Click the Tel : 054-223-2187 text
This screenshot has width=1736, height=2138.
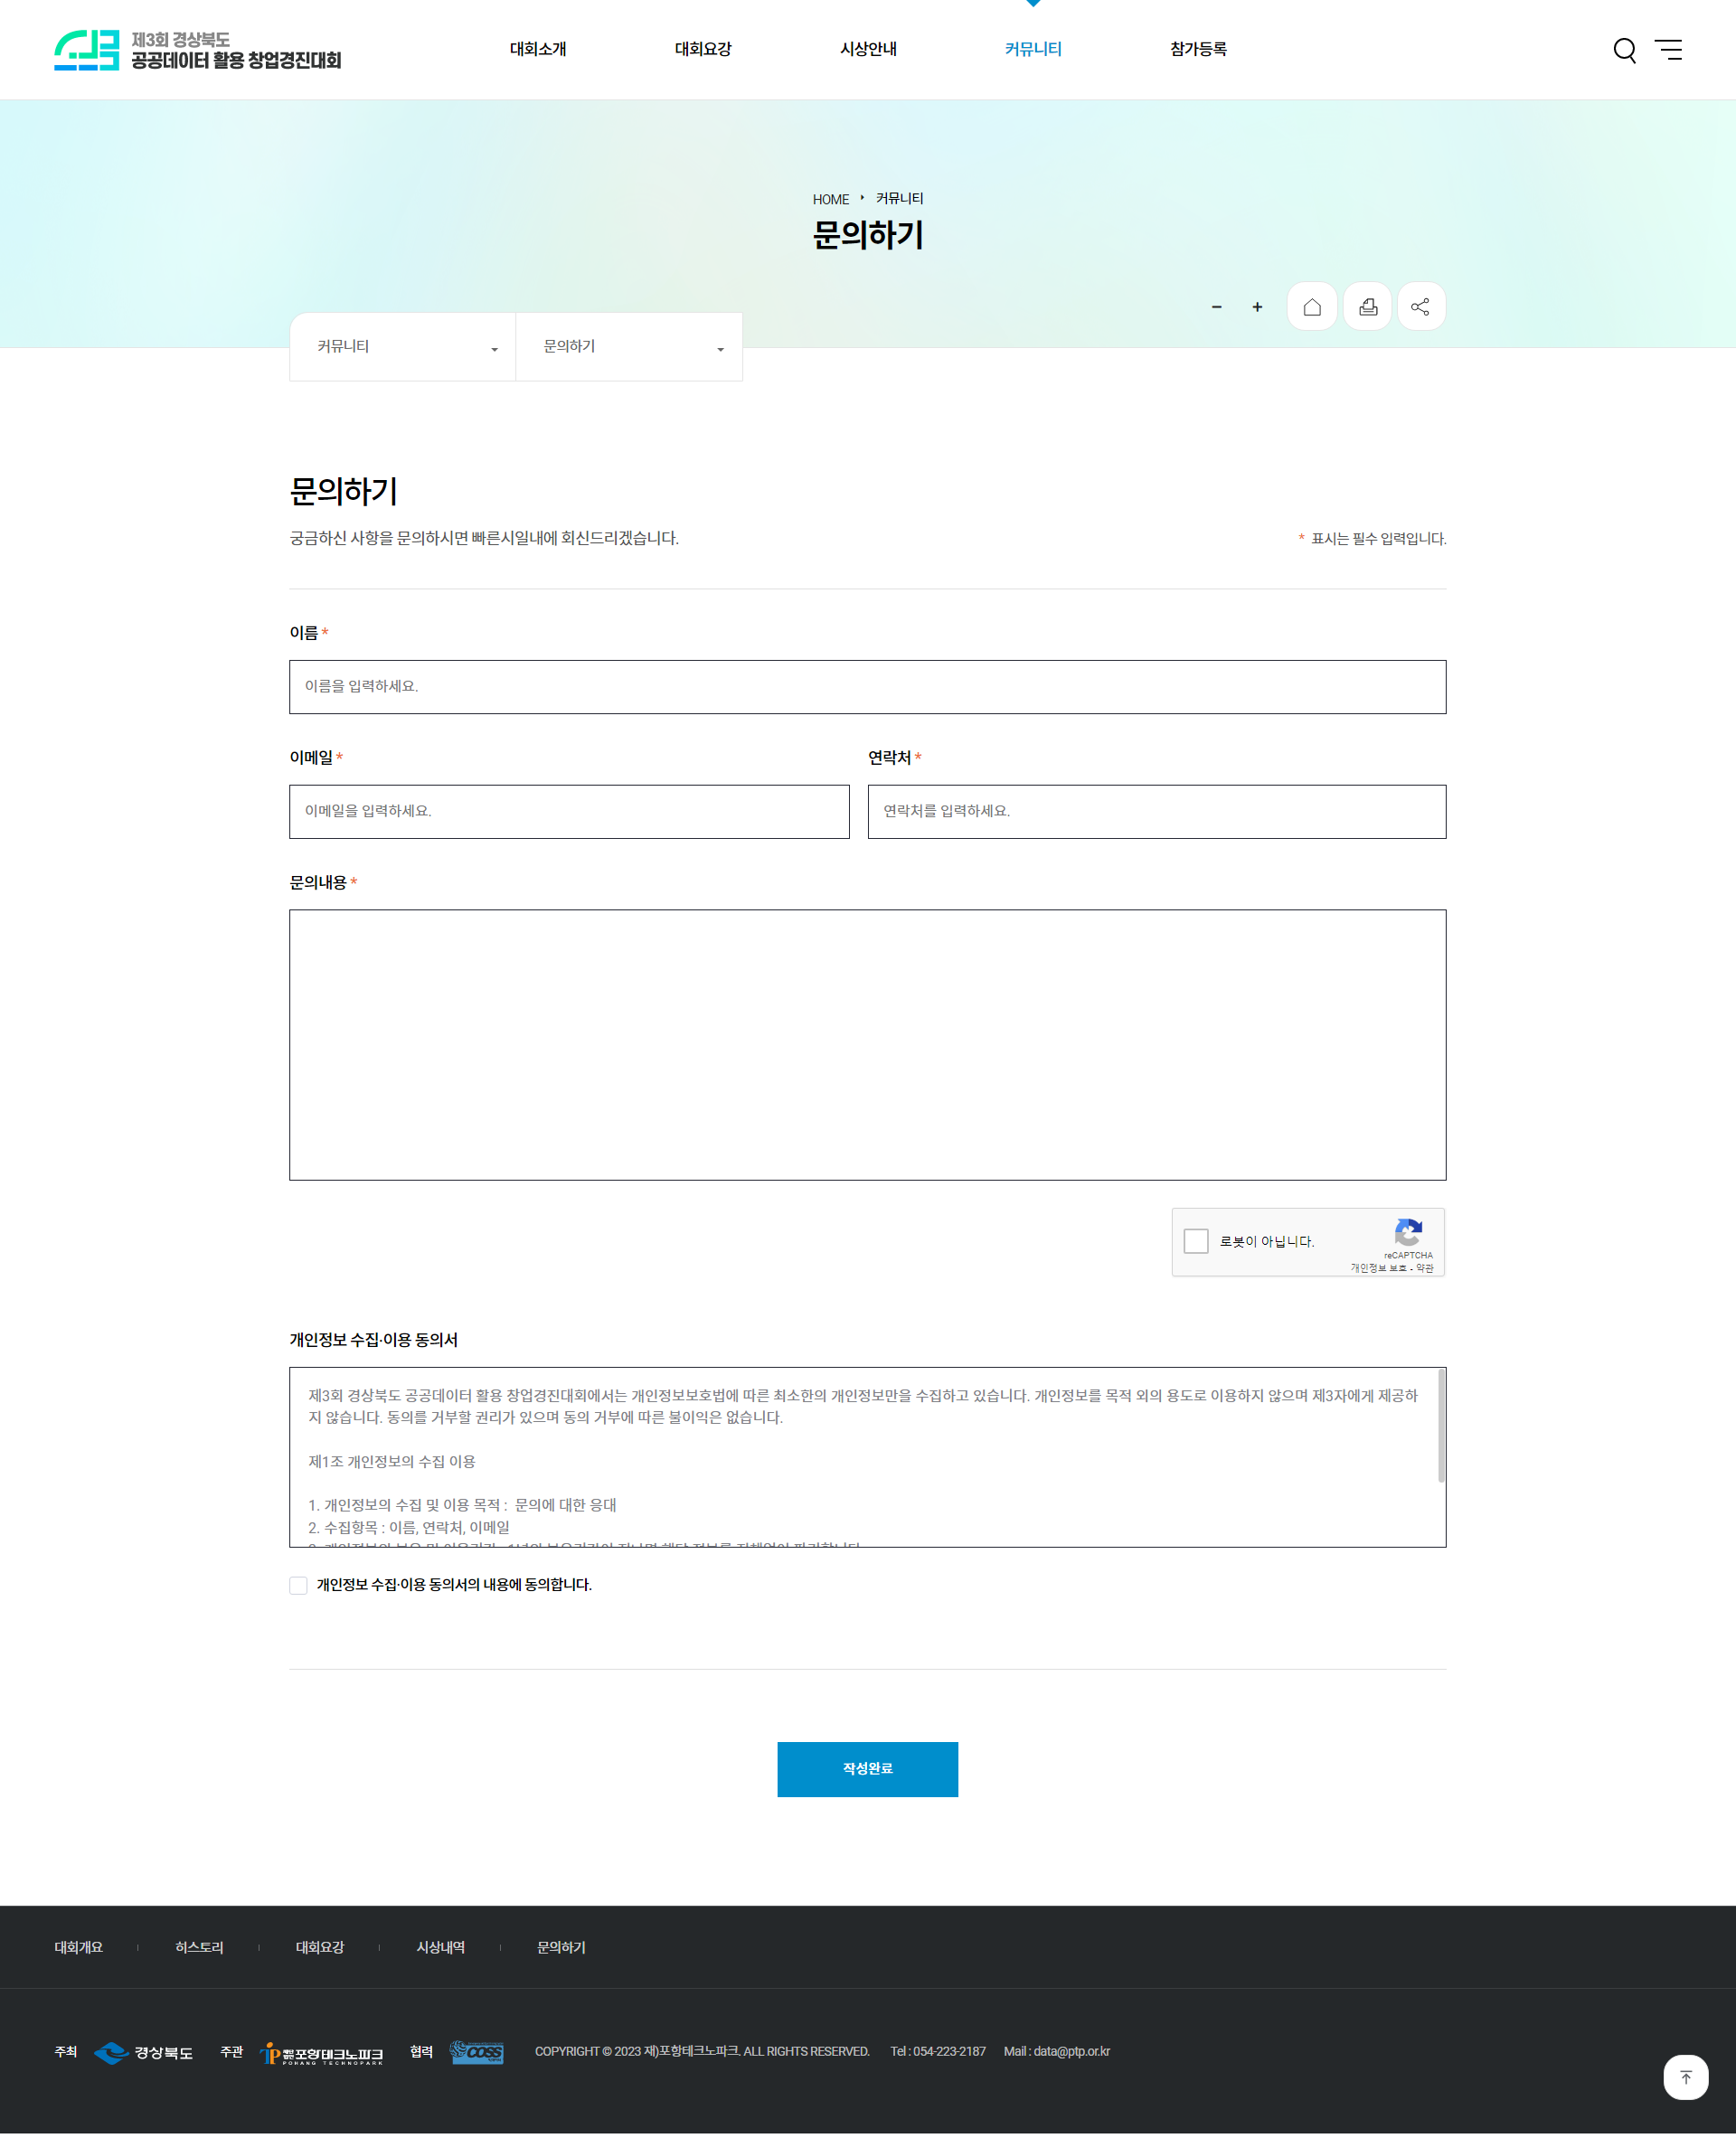tap(938, 2052)
